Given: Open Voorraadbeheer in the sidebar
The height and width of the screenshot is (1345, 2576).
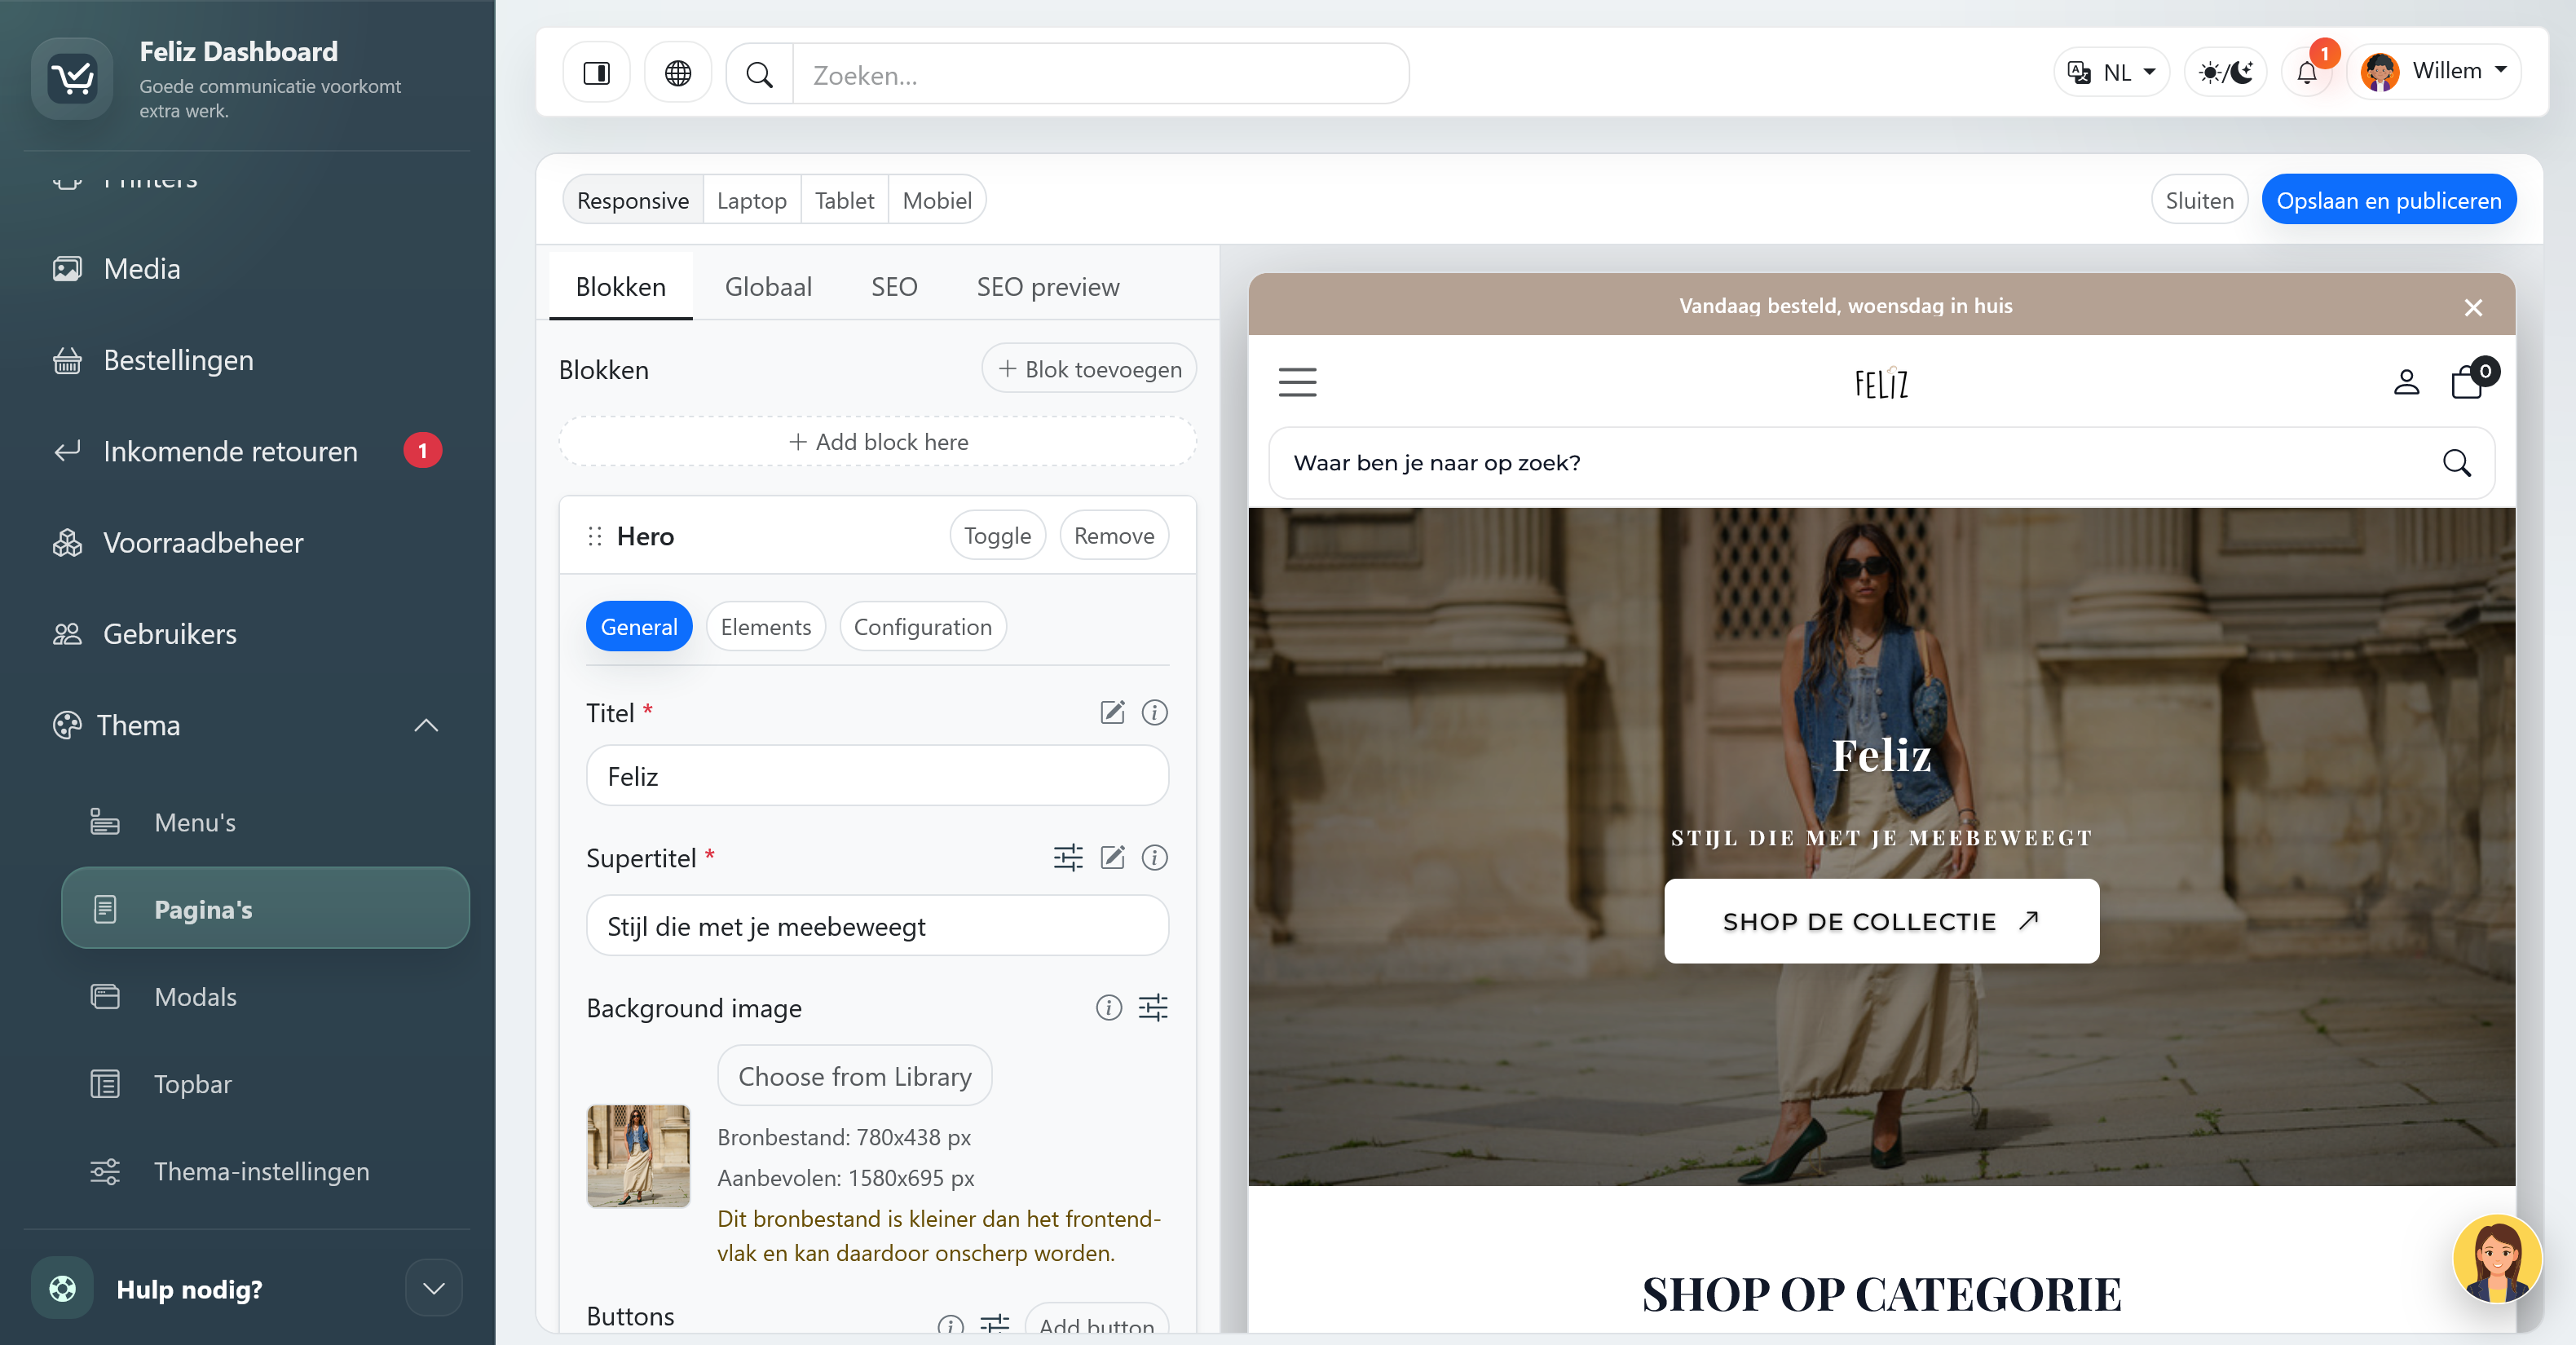Looking at the screenshot, I should [203, 542].
